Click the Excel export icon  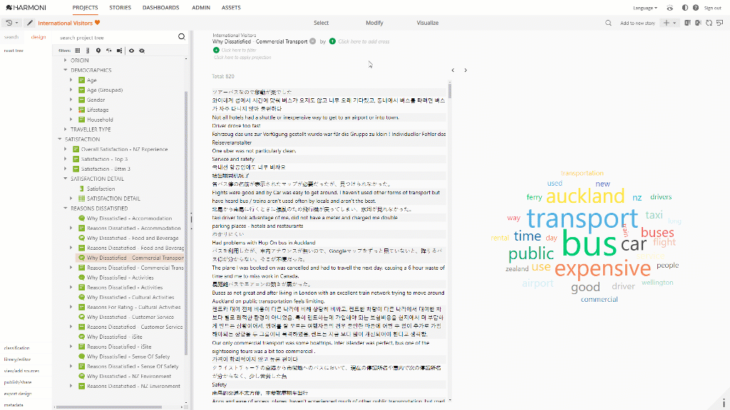tap(687, 23)
